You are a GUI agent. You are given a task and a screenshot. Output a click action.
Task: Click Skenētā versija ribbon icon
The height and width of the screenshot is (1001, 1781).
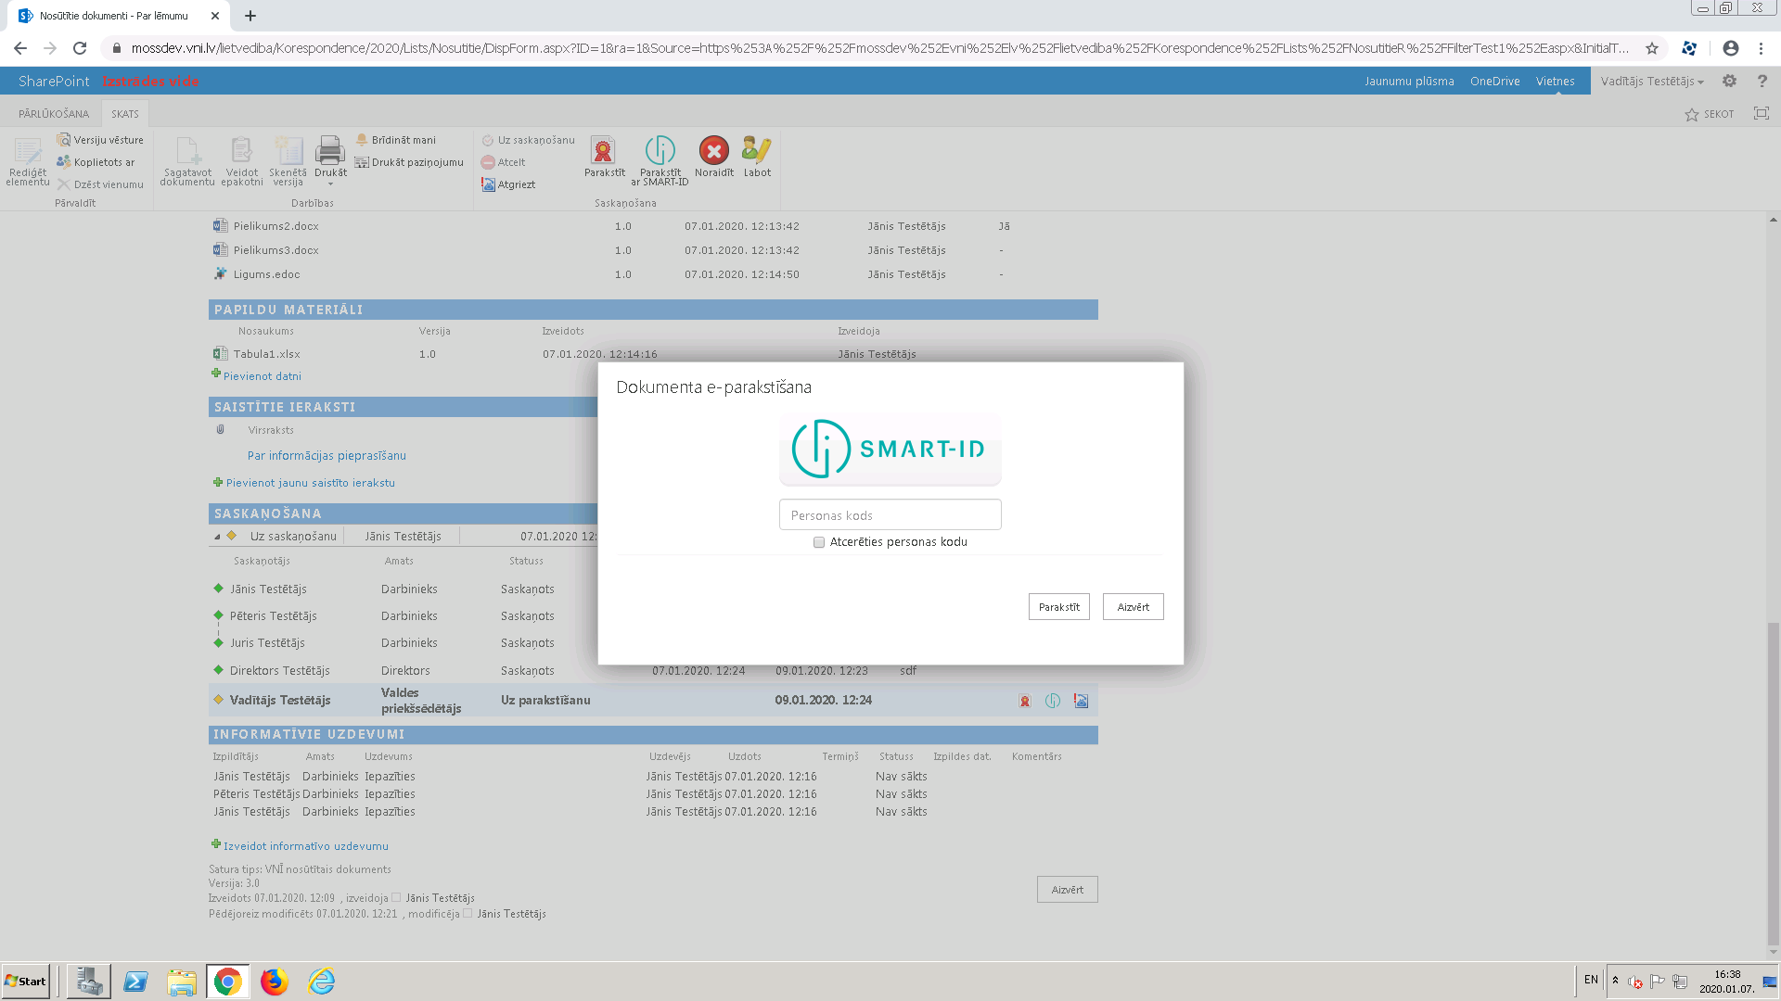tap(288, 160)
